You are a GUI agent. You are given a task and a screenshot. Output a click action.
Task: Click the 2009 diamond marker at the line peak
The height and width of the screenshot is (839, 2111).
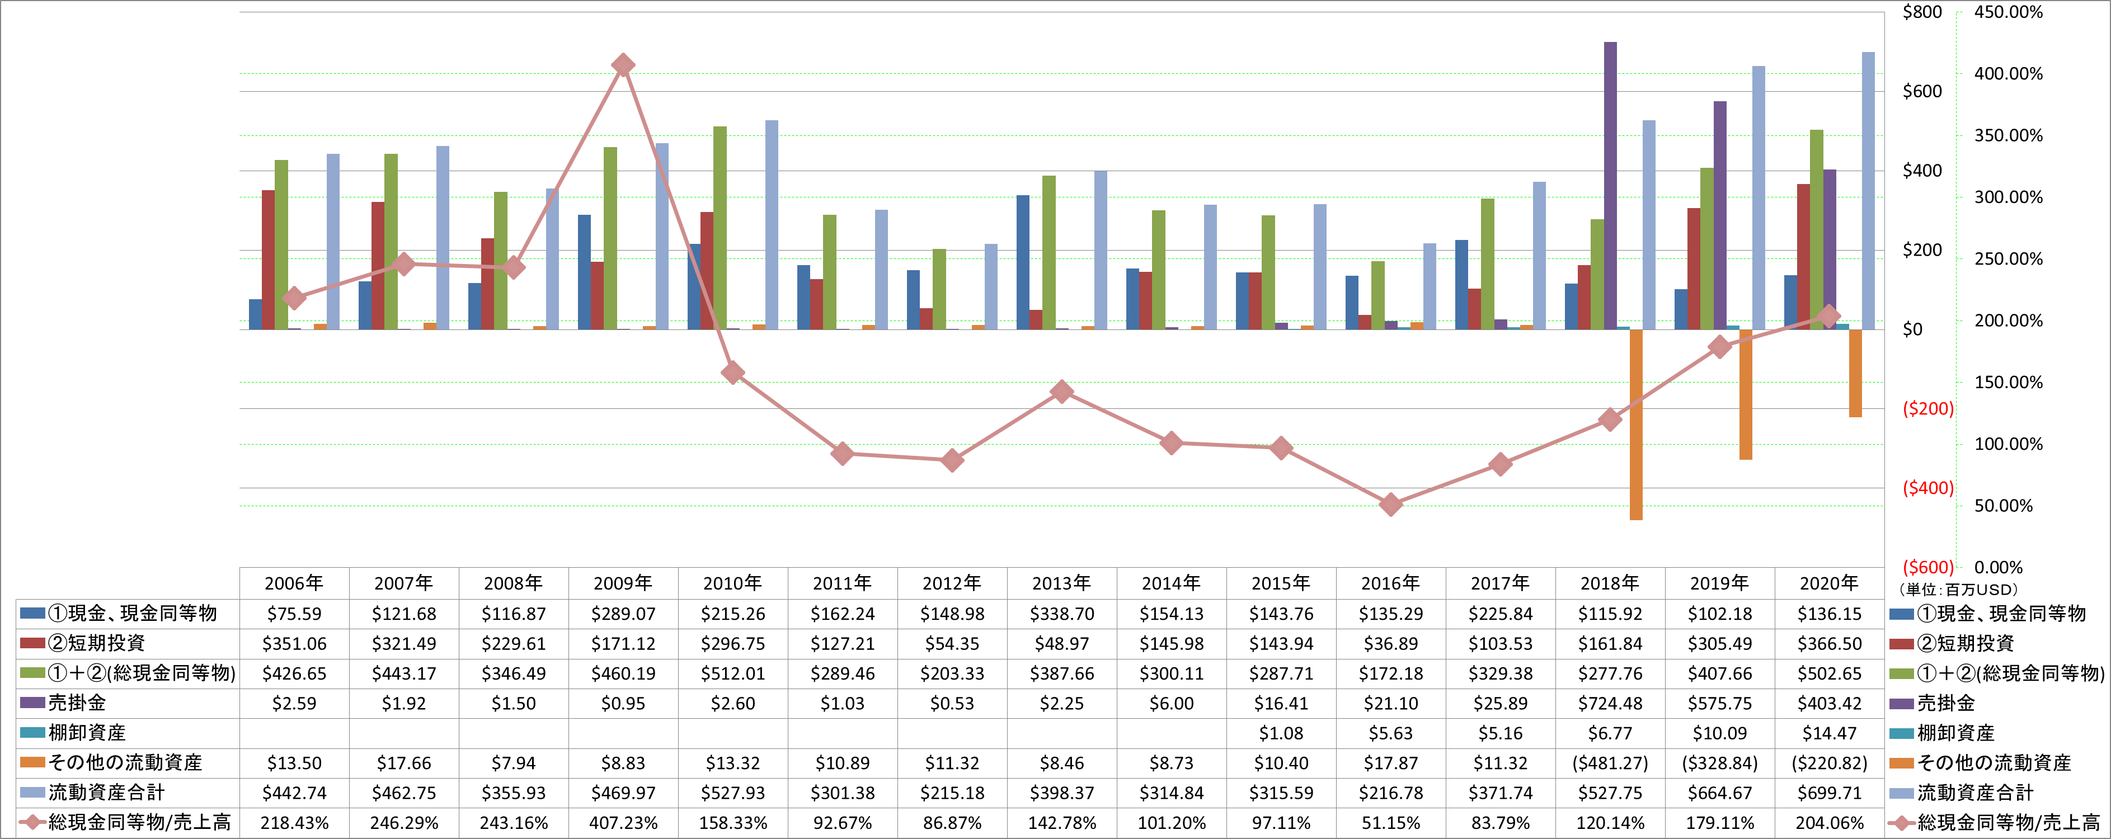pos(623,65)
